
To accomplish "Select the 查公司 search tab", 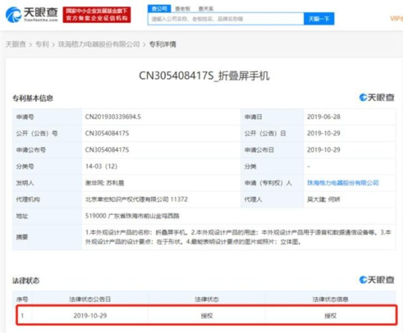I will point(159,9).
